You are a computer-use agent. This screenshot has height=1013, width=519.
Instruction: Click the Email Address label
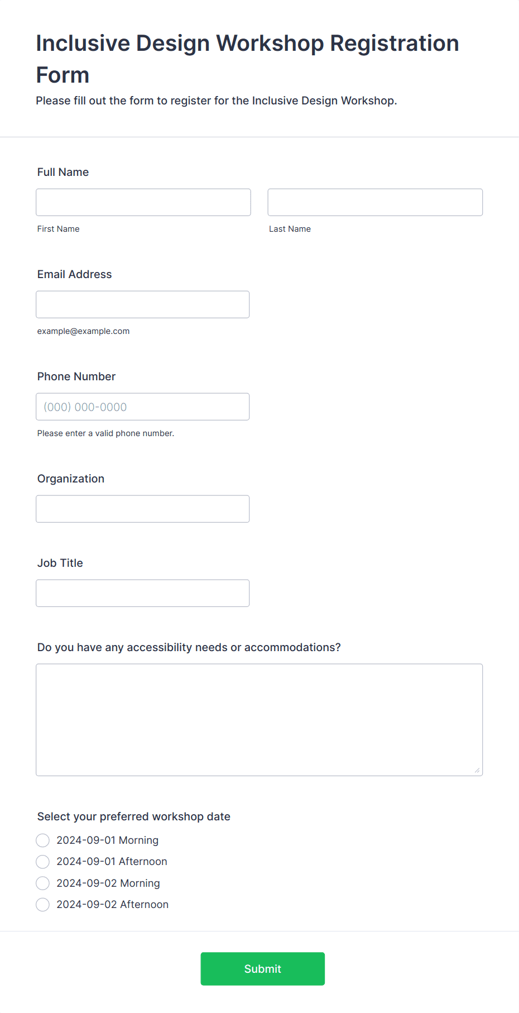[x=75, y=274]
